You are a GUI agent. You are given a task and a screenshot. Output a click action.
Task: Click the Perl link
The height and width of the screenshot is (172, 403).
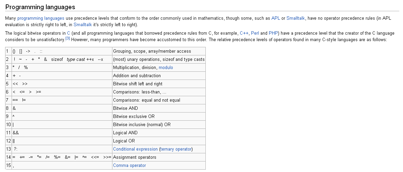pyautogui.click(x=254, y=33)
